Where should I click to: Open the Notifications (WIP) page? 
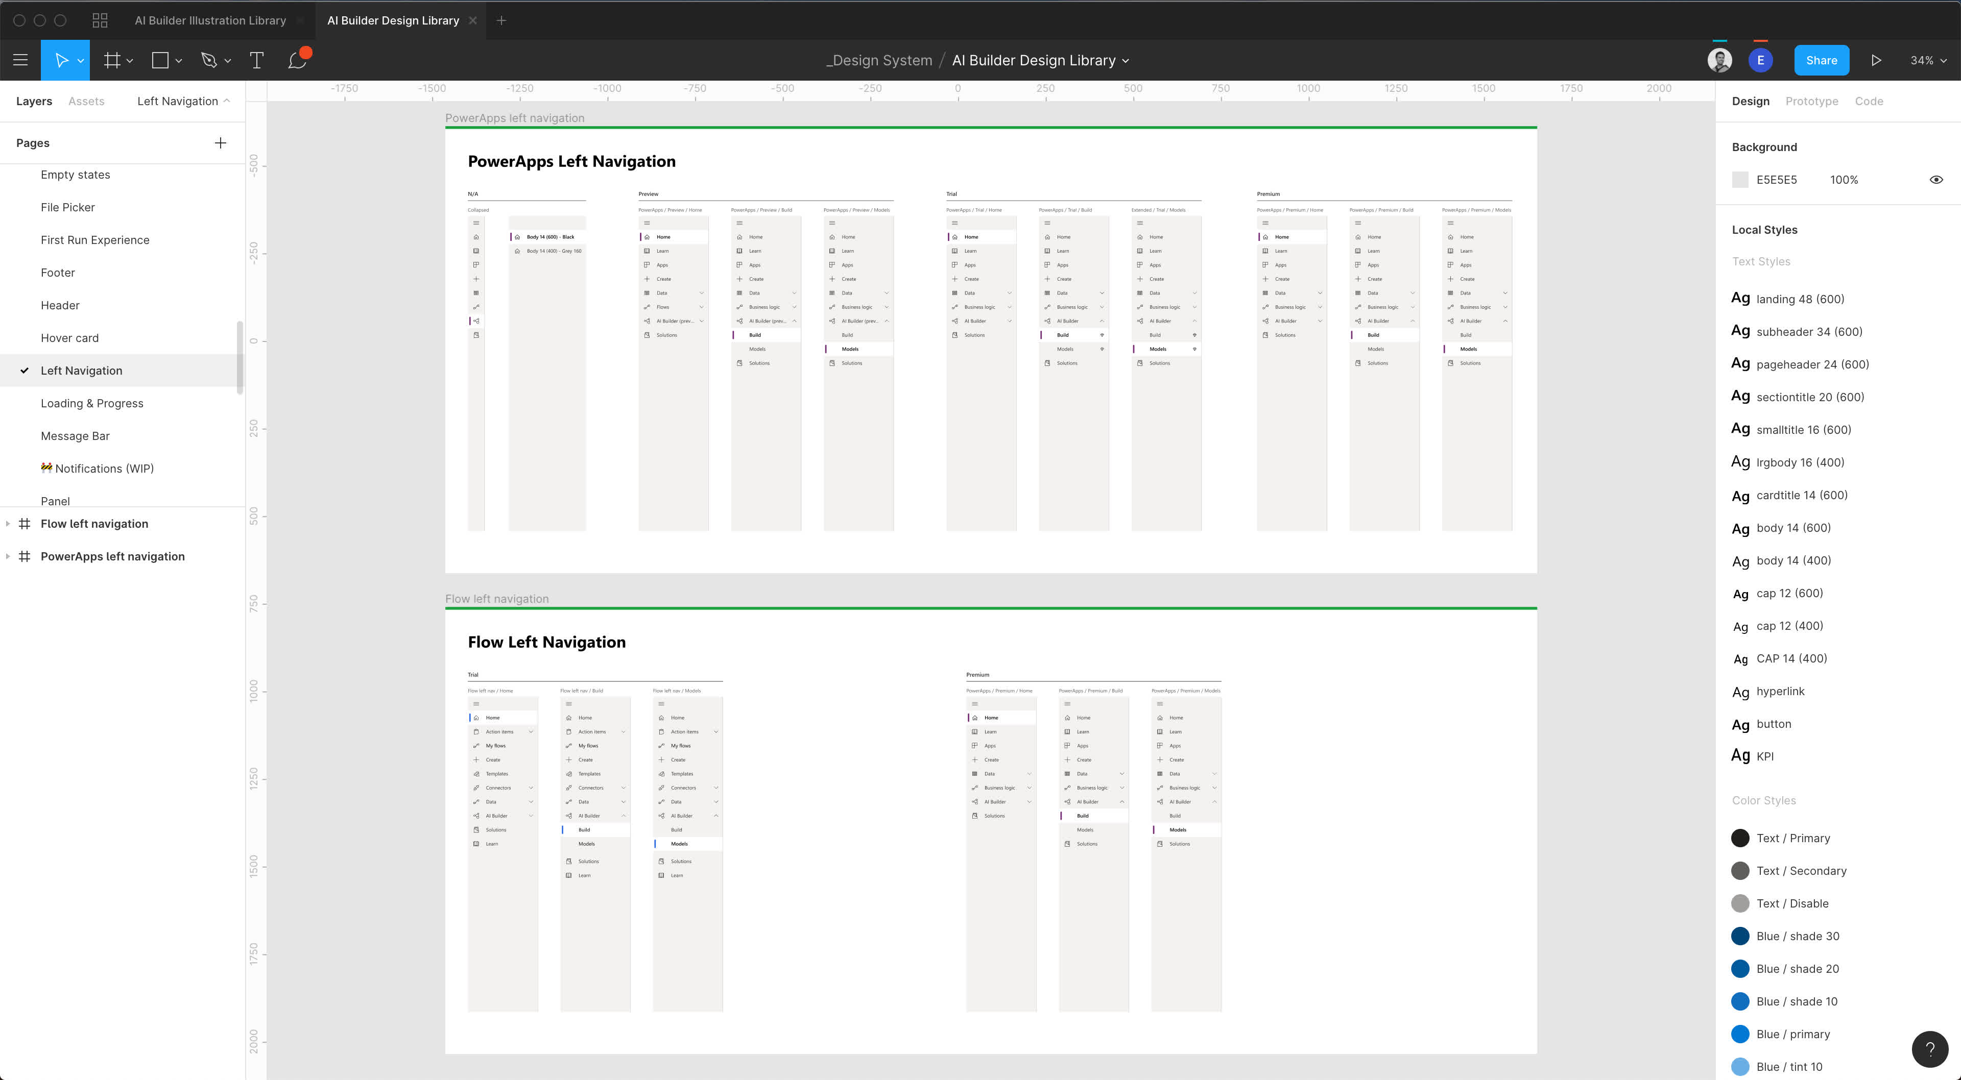tap(98, 469)
